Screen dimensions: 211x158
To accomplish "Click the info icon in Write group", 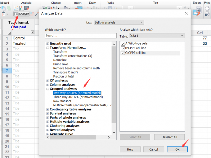I will tap(115, 8).
